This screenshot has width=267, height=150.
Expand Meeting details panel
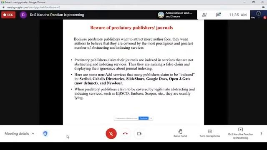[x=19, y=133]
